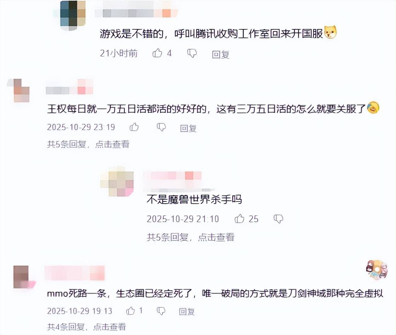Like the comment about 腾讯收购工作室
The width and height of the screenshot is (396, 335).
[x=157, y=53]
